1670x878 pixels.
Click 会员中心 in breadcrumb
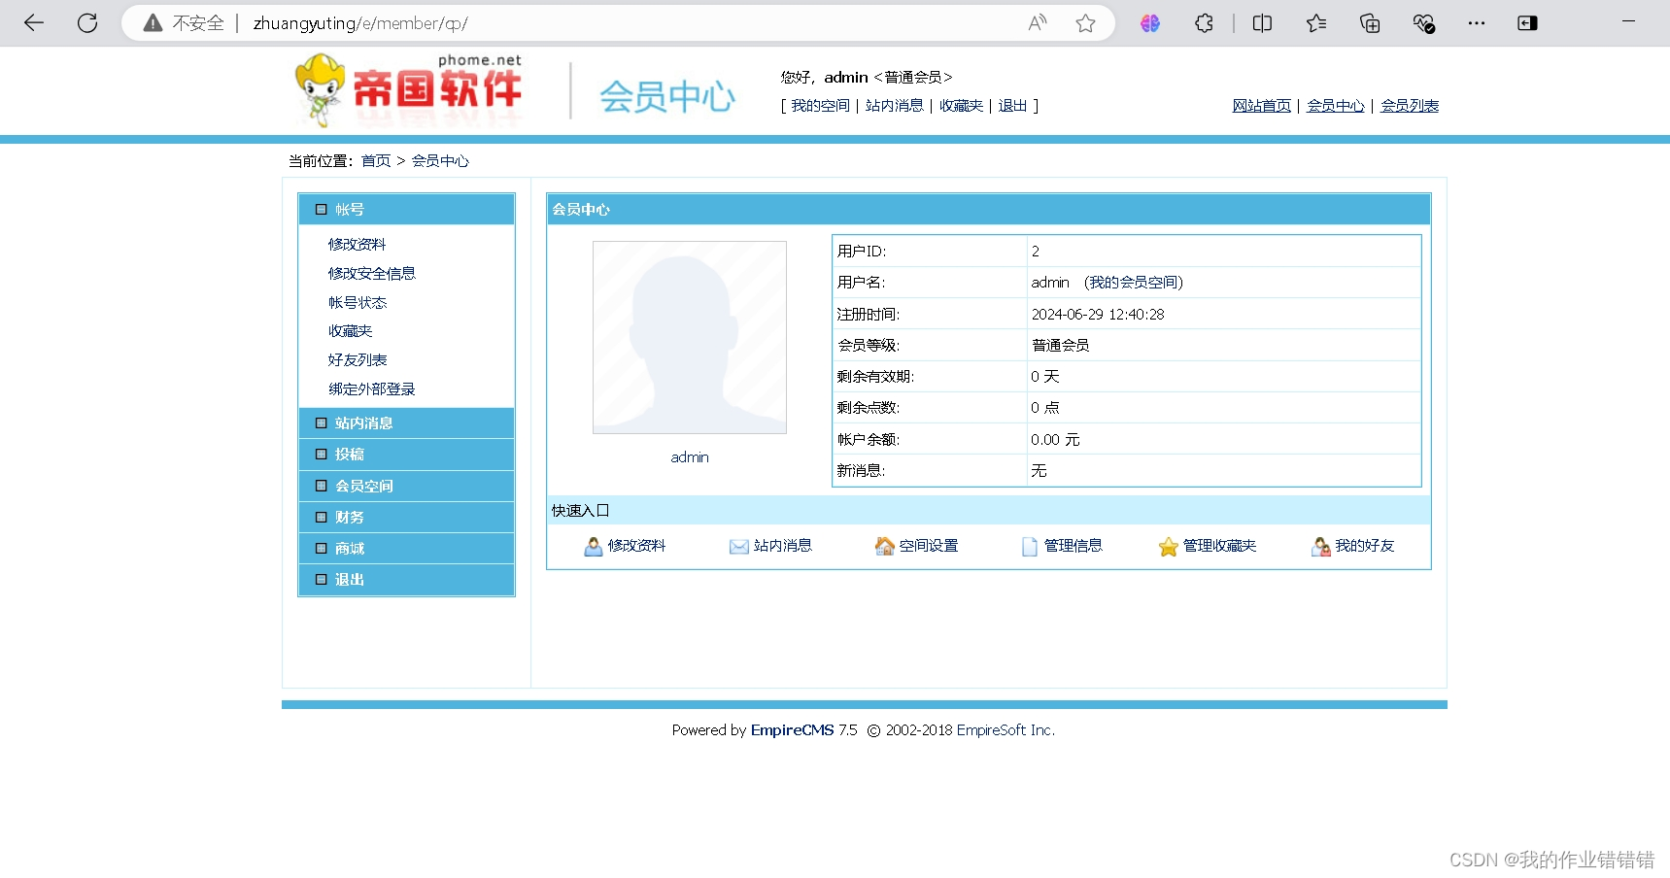tap(439, 161)
